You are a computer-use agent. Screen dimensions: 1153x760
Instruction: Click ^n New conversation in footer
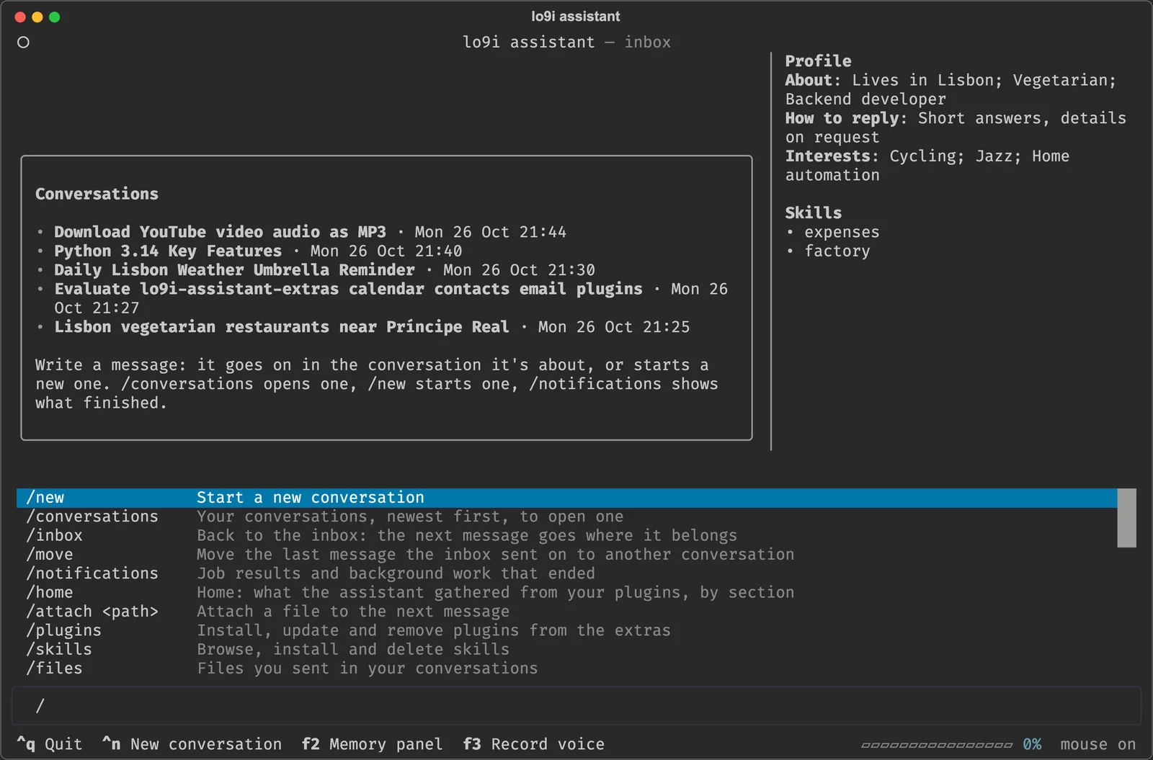[x=192, y=744]
